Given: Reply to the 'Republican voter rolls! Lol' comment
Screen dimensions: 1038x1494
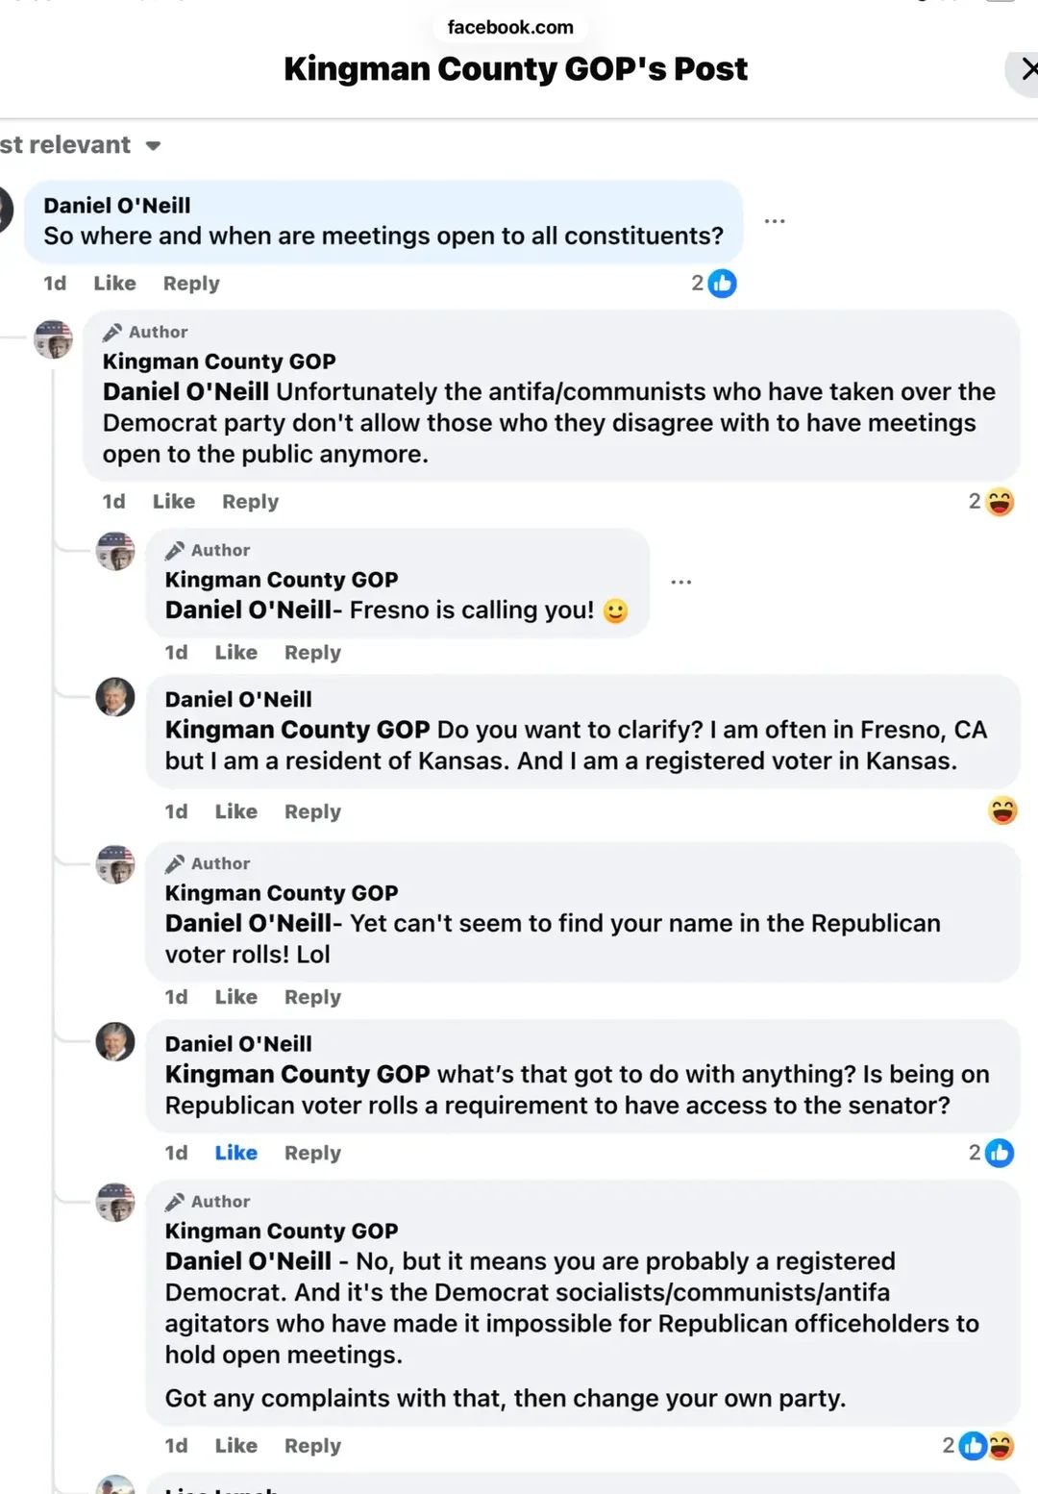Looking at the screenshot, I should [x=312, y=997].
